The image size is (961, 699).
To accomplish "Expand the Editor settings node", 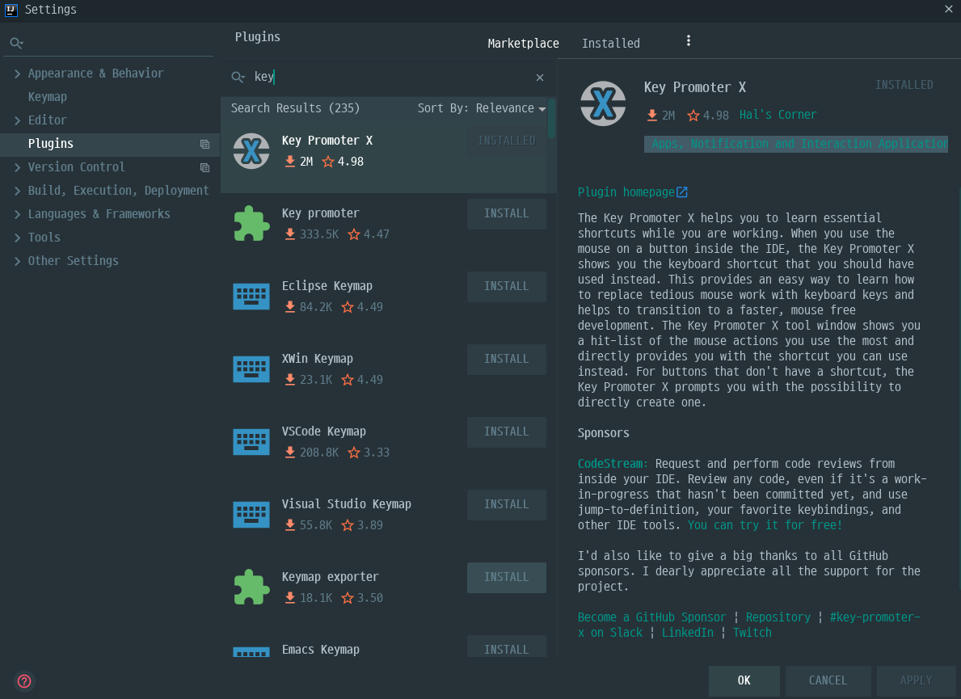I will [x=17, y=120].
